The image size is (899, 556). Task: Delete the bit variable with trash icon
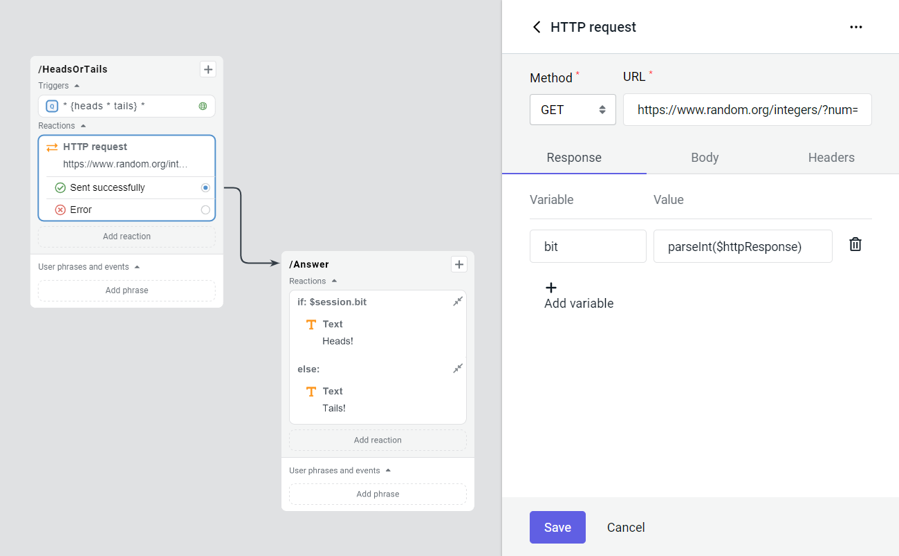(855, 244)
